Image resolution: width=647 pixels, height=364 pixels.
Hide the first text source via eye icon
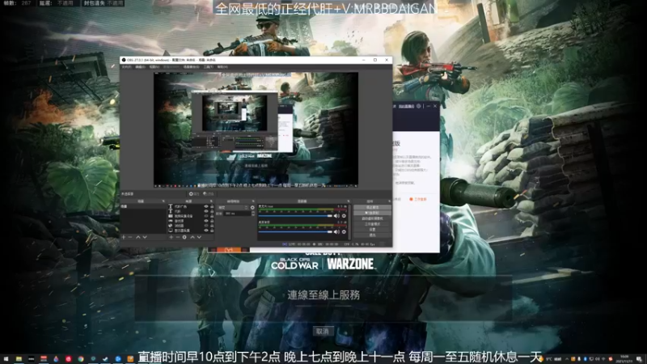coord(206,206)
